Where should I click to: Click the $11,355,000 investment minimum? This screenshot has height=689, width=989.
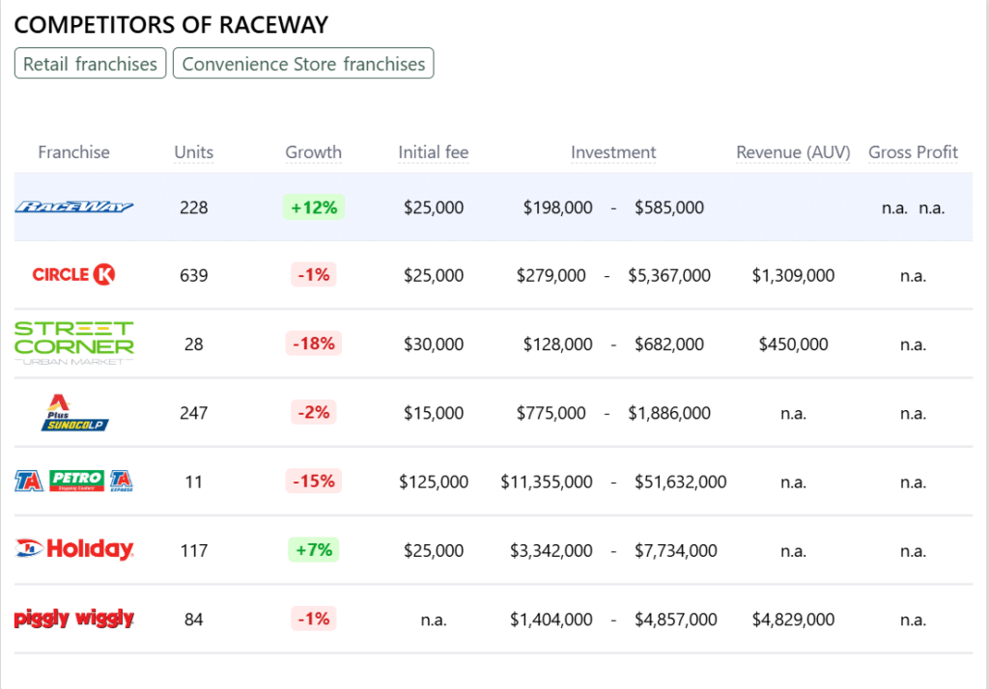(547, 482)
